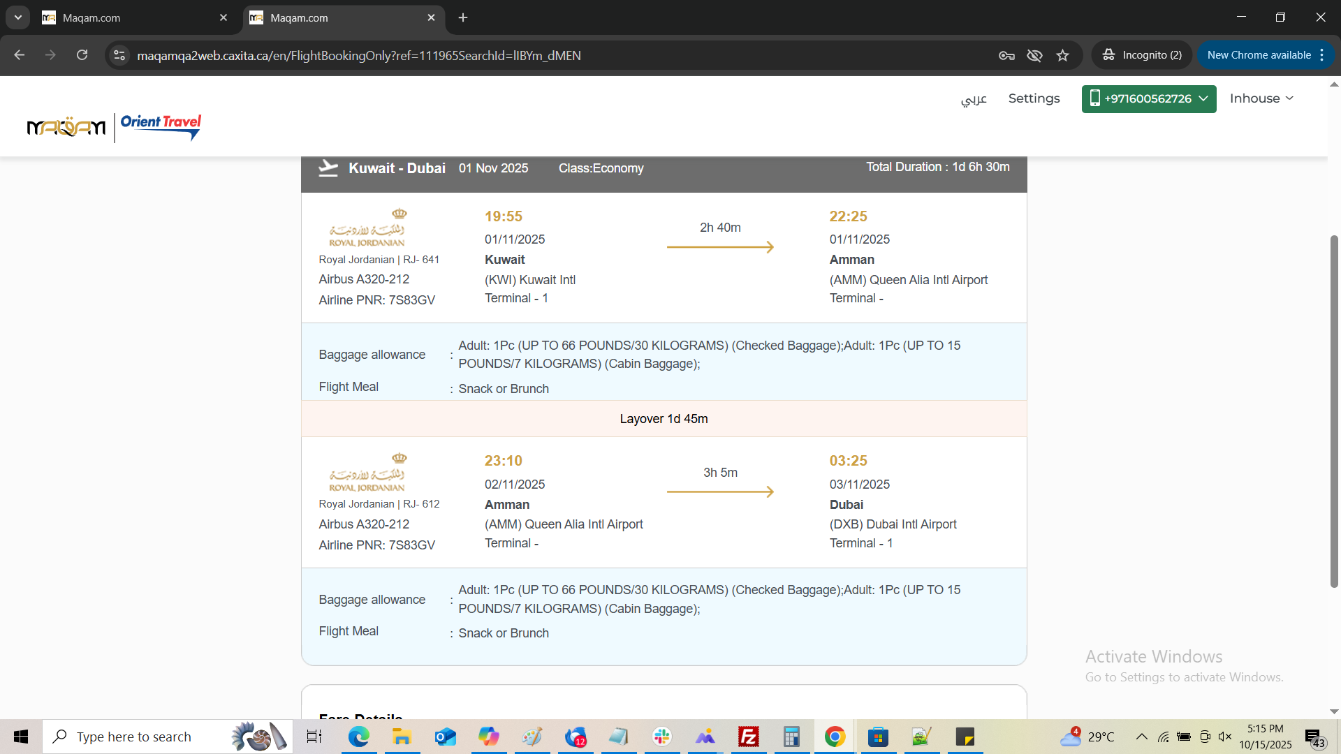Click the third-party cookies blocked eye icon
Image resolution: width=1341 pixels, height=754 pixels.
click(1034, 55)
